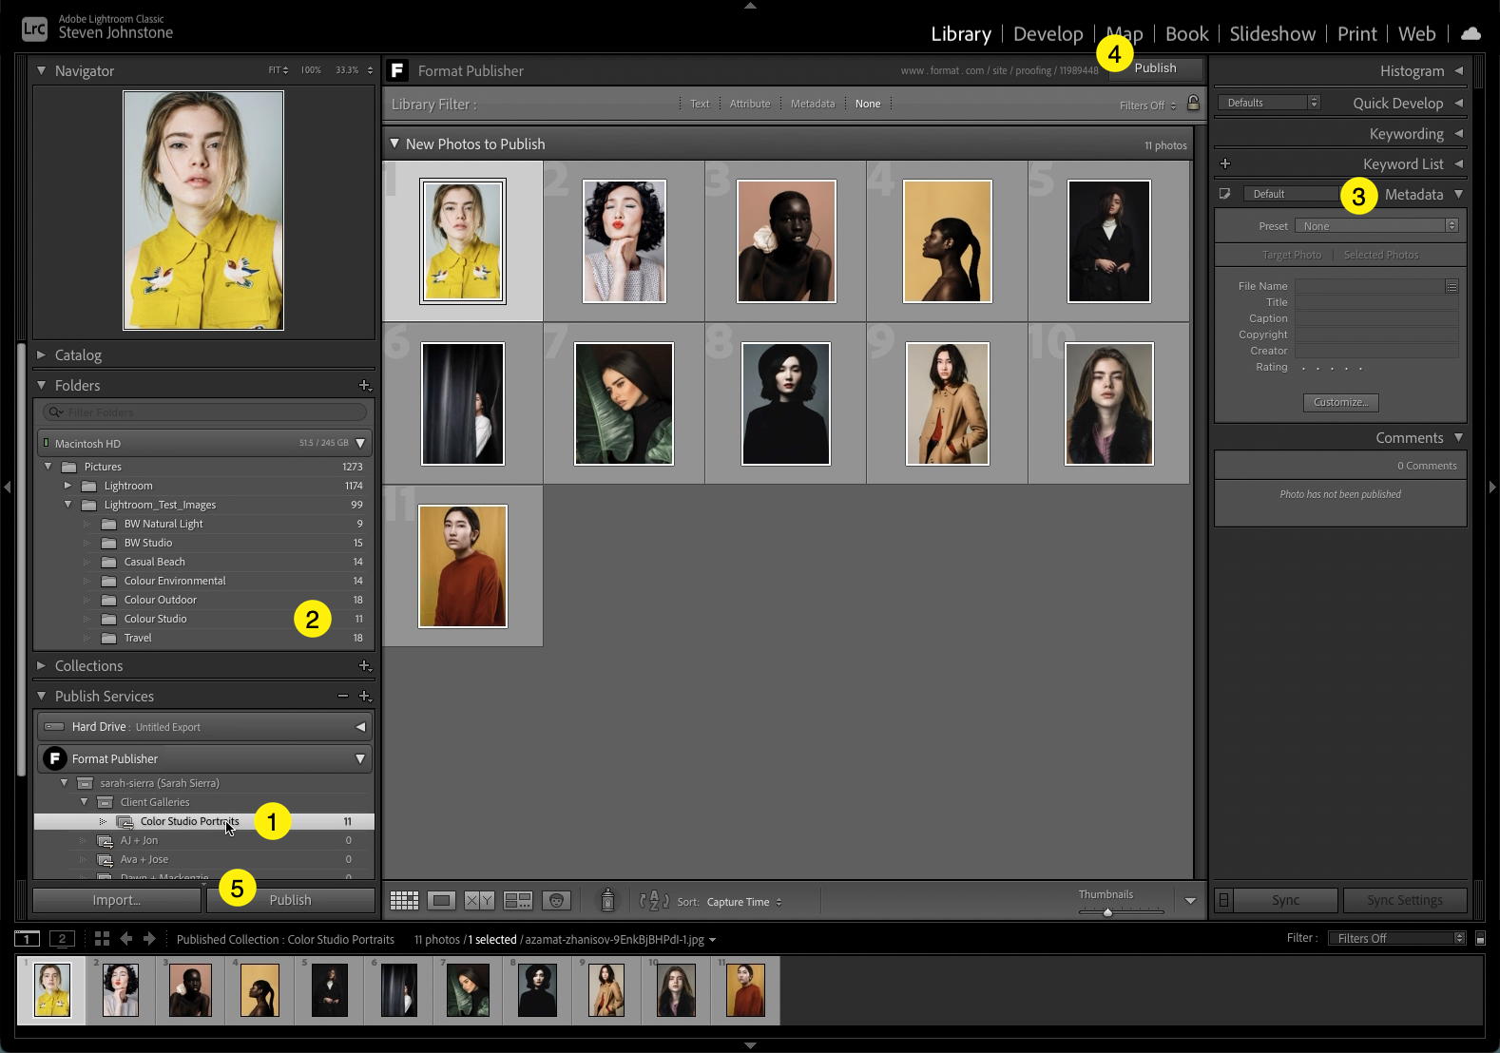Collapse the Lightroom_Test_Images folder
1500x1053 pixels.
pos(67,505)
